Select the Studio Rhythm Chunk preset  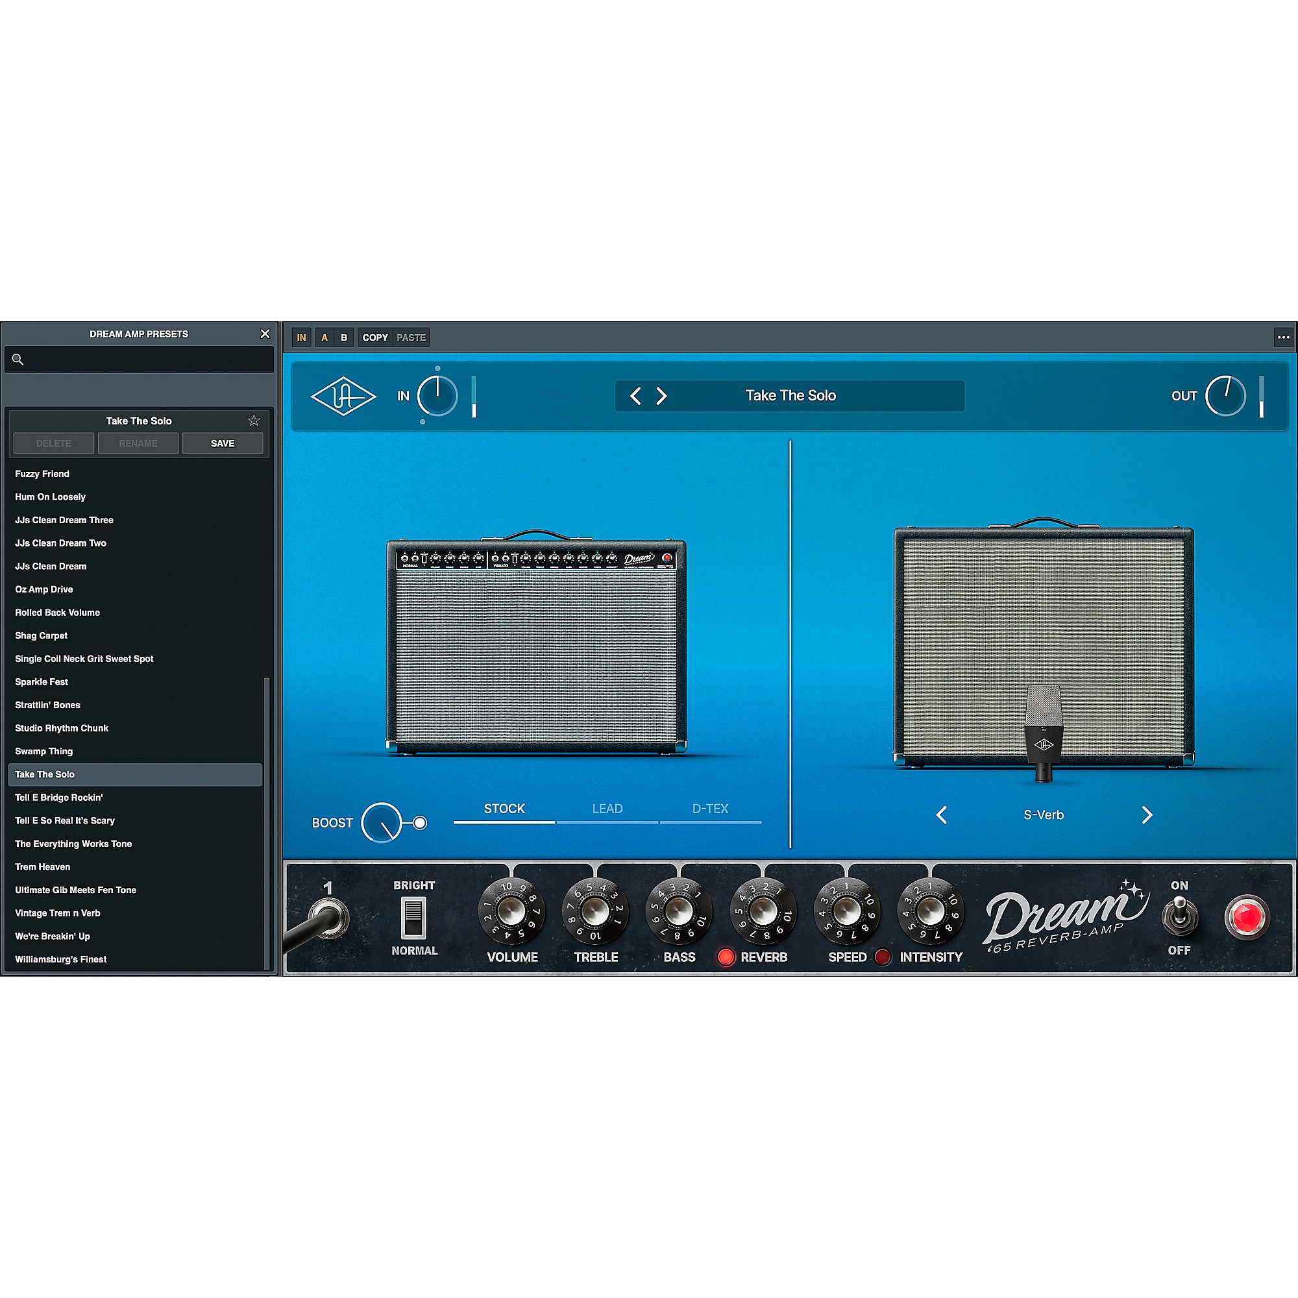(135, 728)
